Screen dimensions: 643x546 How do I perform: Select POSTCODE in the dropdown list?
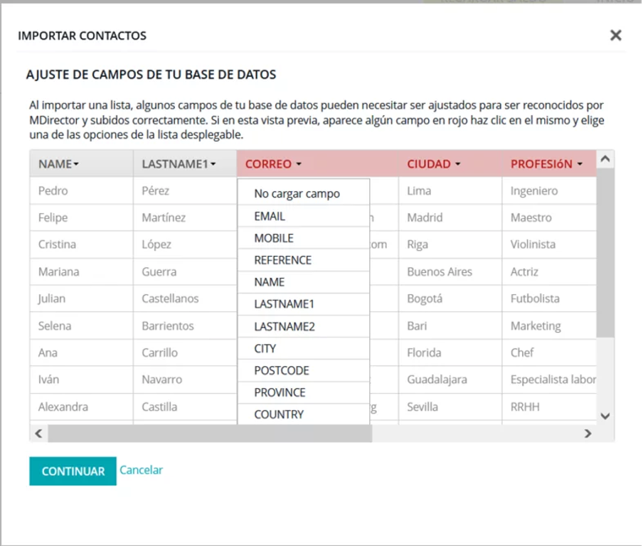(x=304, y=370)
